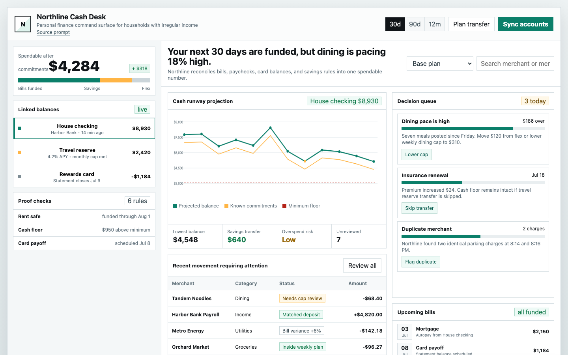Click the Inside weekly plan status tag
The image size is (568, 355).
point(303,347)
